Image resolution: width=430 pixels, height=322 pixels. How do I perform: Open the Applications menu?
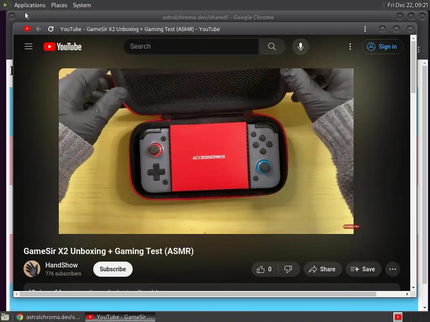tap(30, 5)
